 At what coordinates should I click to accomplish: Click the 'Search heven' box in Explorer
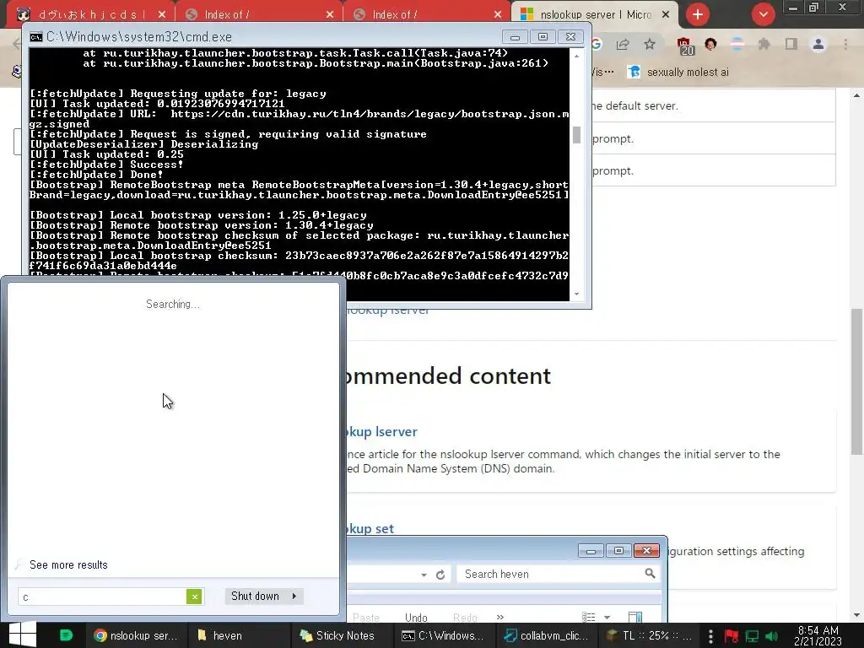(x=552, y=574)
